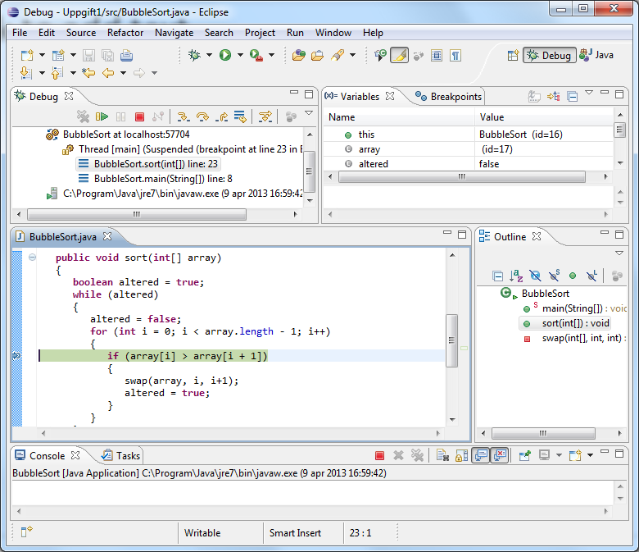The image size is (639, 552).
Task: Click Back navigation arrow in toolbar
Action: [108, 73]
